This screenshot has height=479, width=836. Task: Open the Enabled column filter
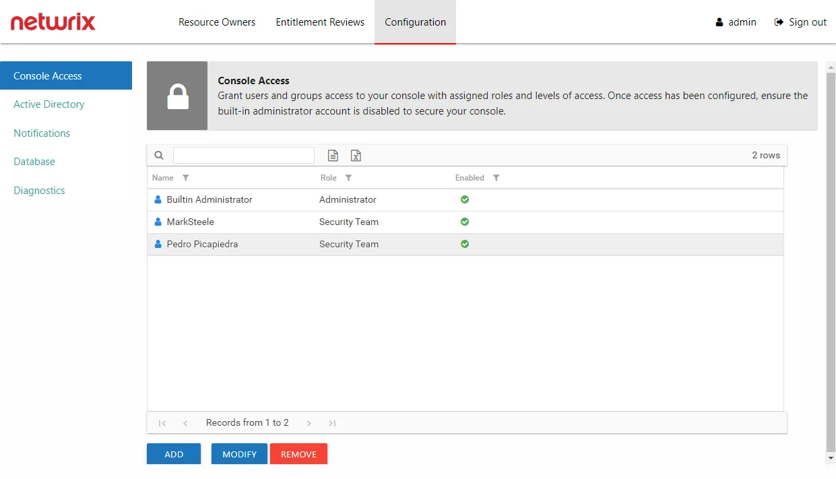pos(496,178)
